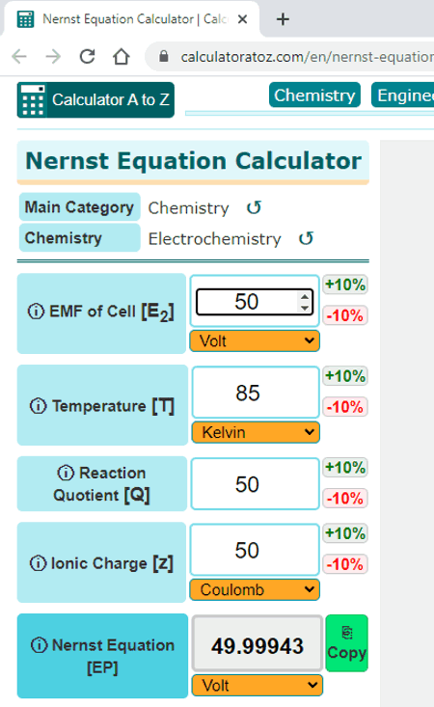Copy the Nernst Equation result
Viewport: 434px width, 707px height.
(x=346, y=643)
